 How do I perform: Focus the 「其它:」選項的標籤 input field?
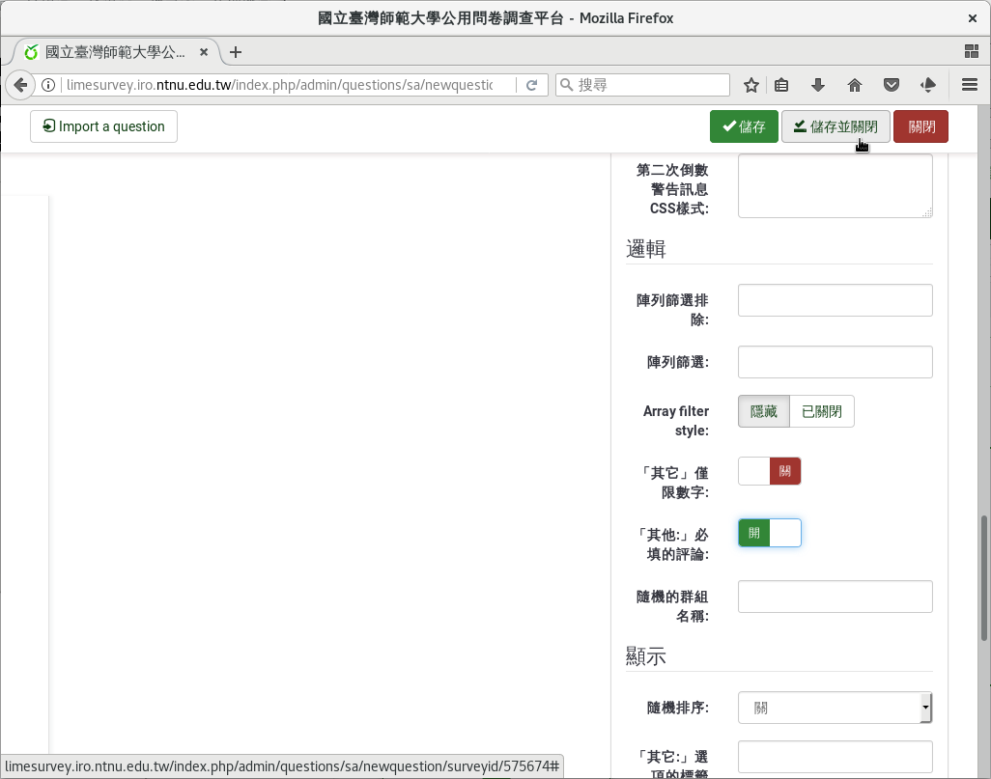coord(835,757)
